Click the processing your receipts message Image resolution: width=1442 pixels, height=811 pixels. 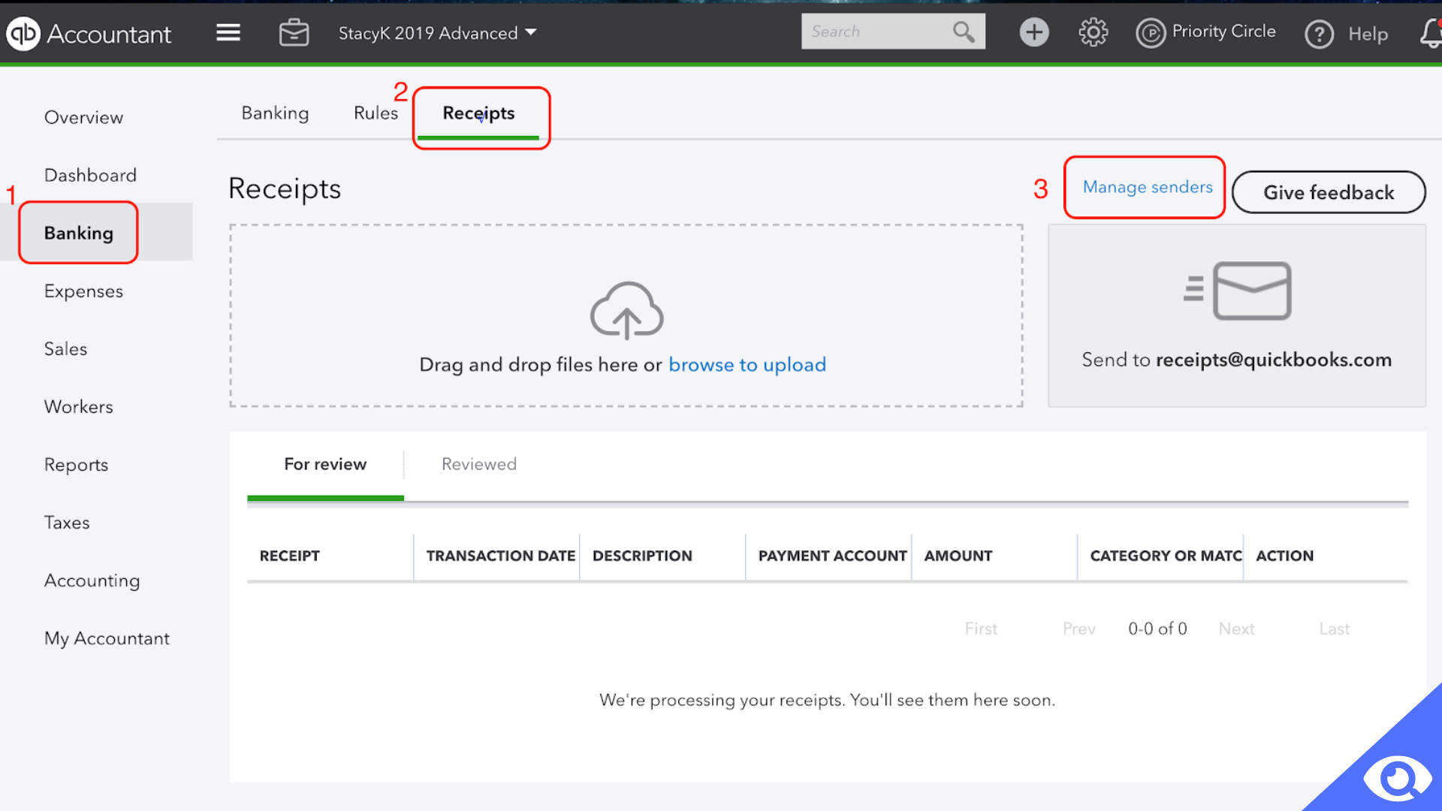coord(827,701)
